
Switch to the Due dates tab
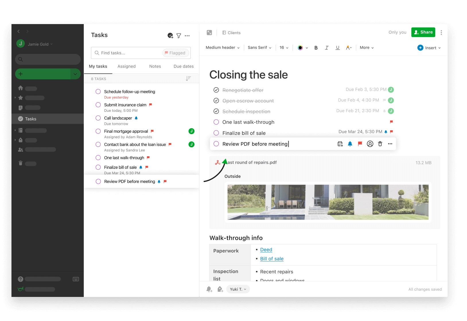pyautogui.click(x=184, y=66)
